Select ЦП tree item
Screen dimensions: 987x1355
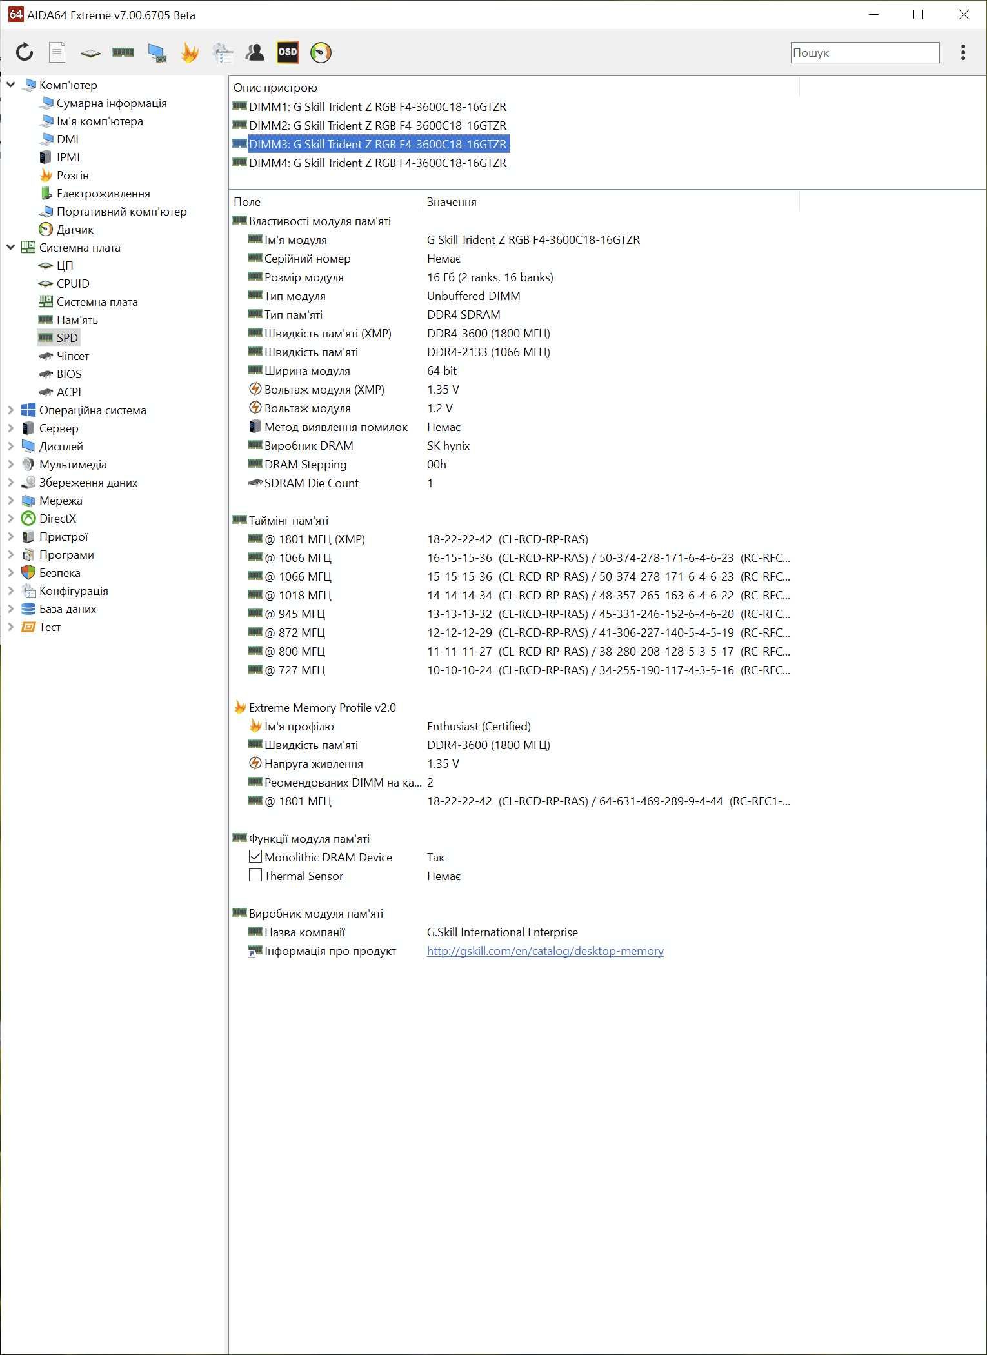(x=65, y=266)
